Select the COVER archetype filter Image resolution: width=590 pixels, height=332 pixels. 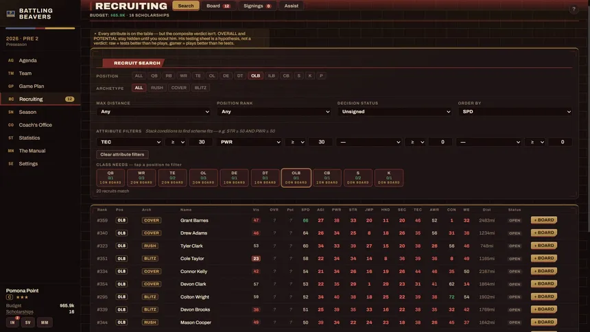[x=179, y=88]
